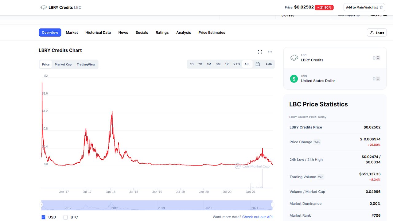Switch to the Analysis tab

click(184, 33)
